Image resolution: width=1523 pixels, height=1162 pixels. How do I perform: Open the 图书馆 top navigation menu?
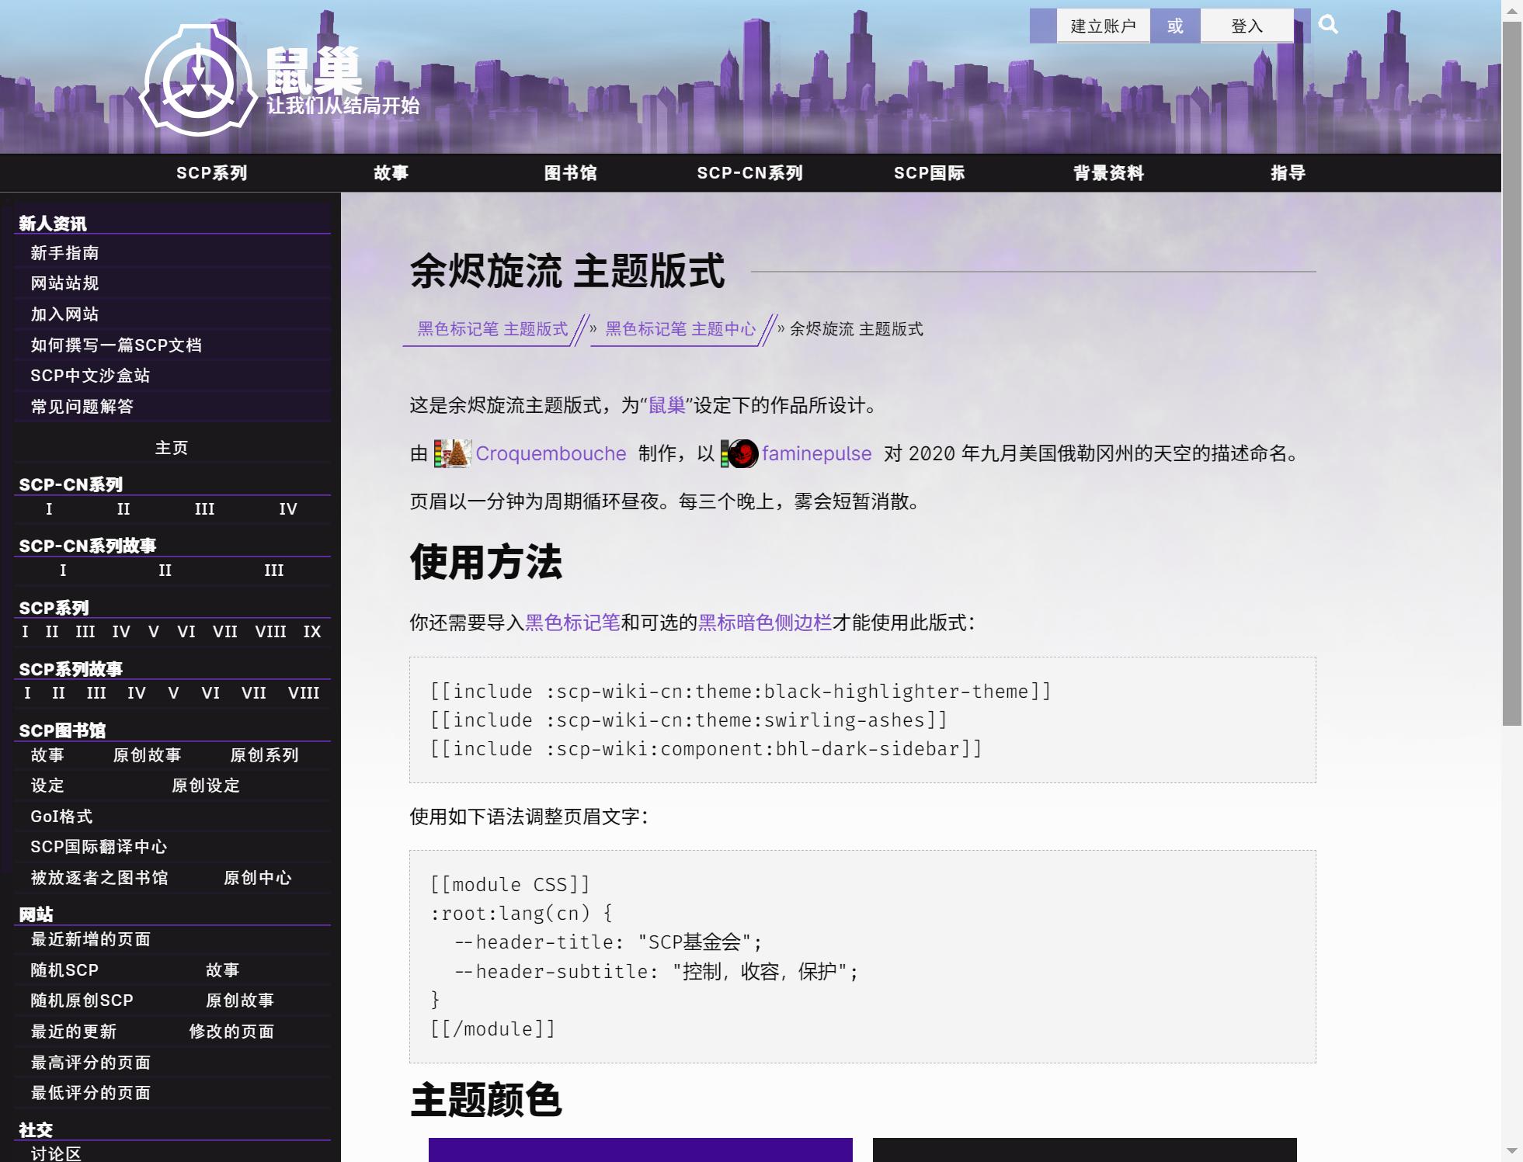tap(570, 173)
